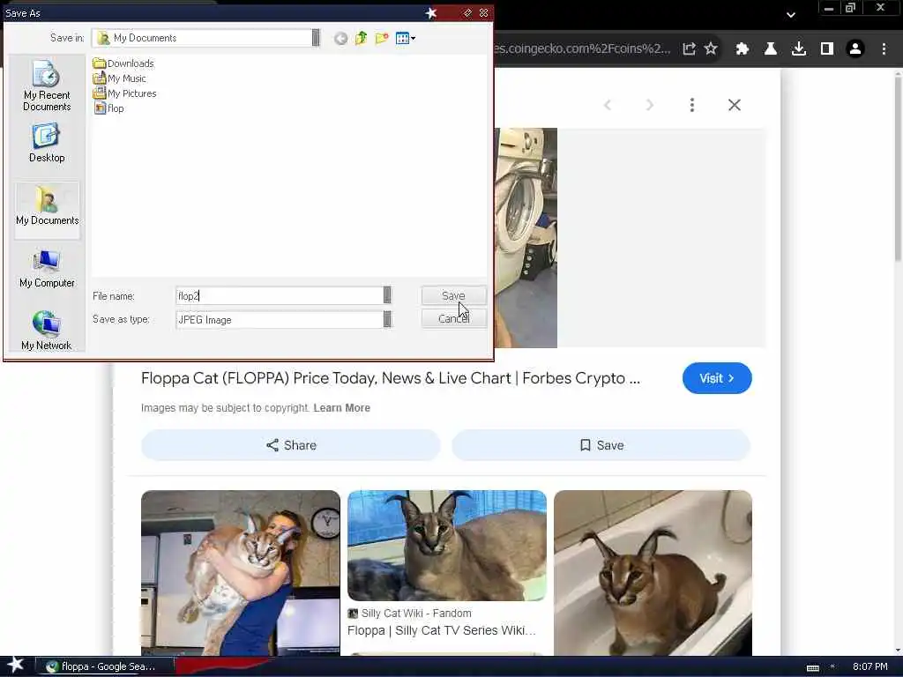Select the My Music folder
Screen dimensions: 903x677
(120, 78)
